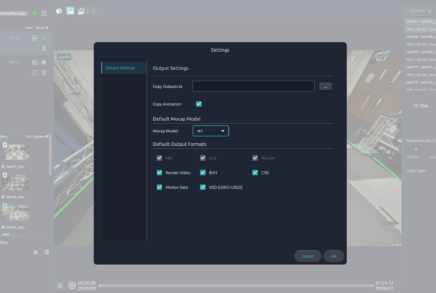The width and height of the screenshot is (436, 293).
Task: Select the cam09 gallery thumbnail
Action: point(15,213)
